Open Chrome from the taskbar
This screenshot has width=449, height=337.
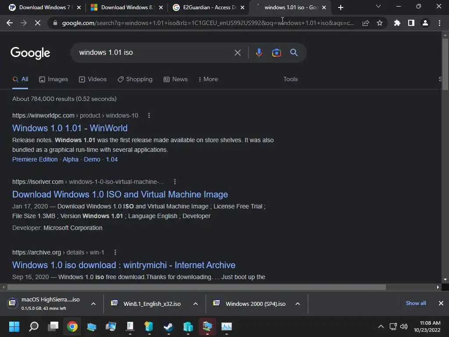72,326
